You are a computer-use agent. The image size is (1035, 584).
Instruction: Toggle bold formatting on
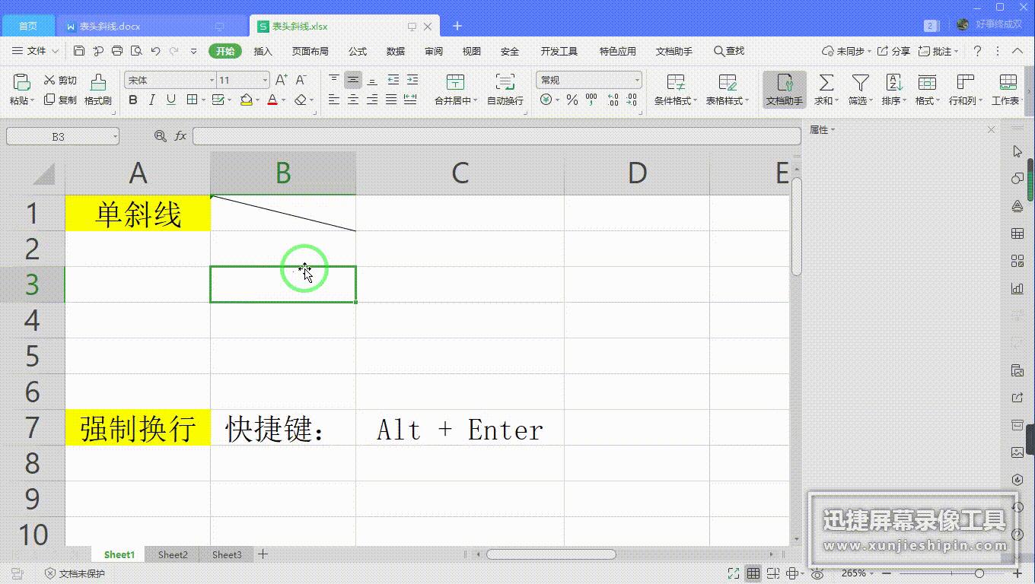pos(133,100)
